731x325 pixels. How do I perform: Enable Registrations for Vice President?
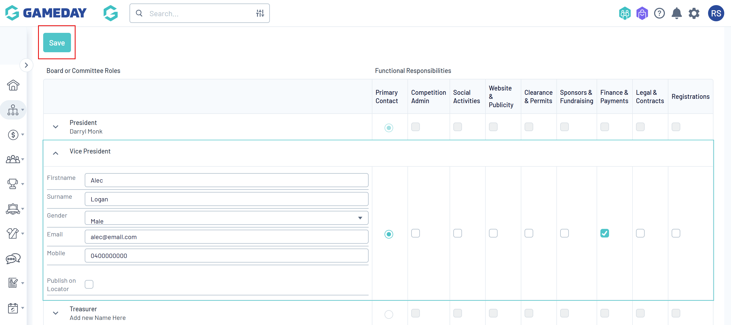point(676,233)
